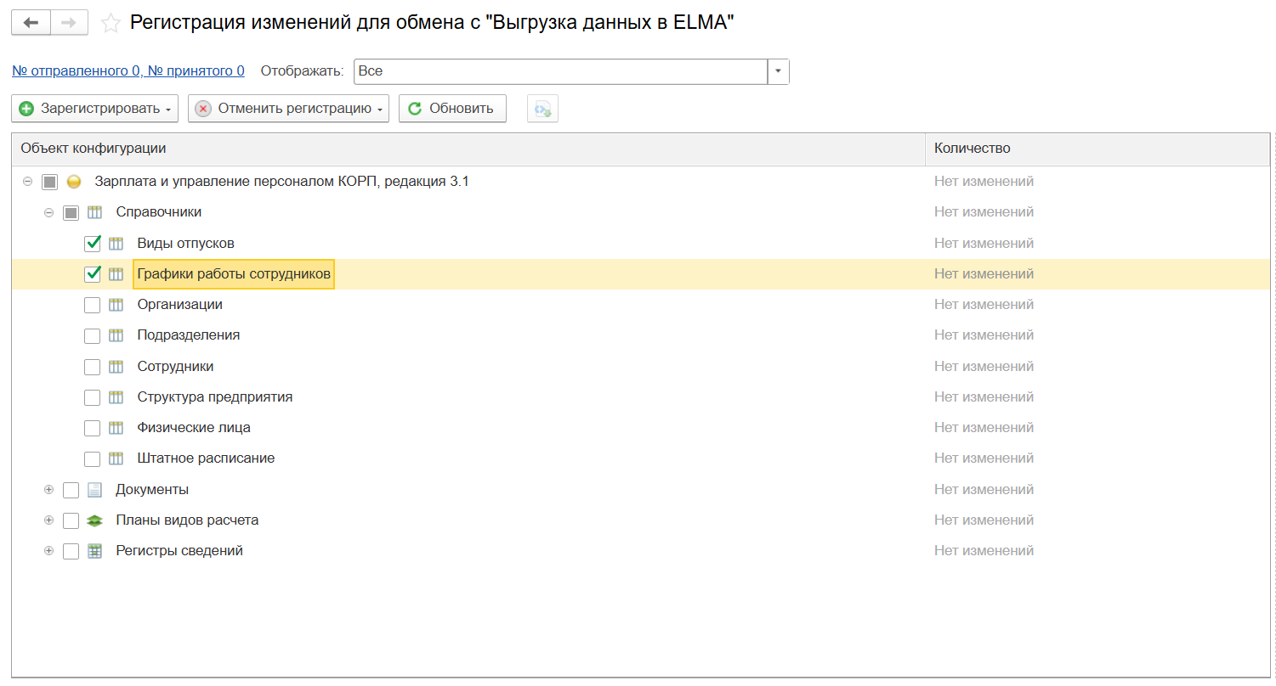Enable the Организации checkbox
This screenshot has width=1276, height=686.
click(93, 305)
